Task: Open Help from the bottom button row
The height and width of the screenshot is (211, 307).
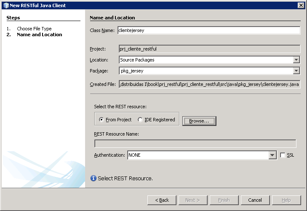Action: [x=286, y=200]
